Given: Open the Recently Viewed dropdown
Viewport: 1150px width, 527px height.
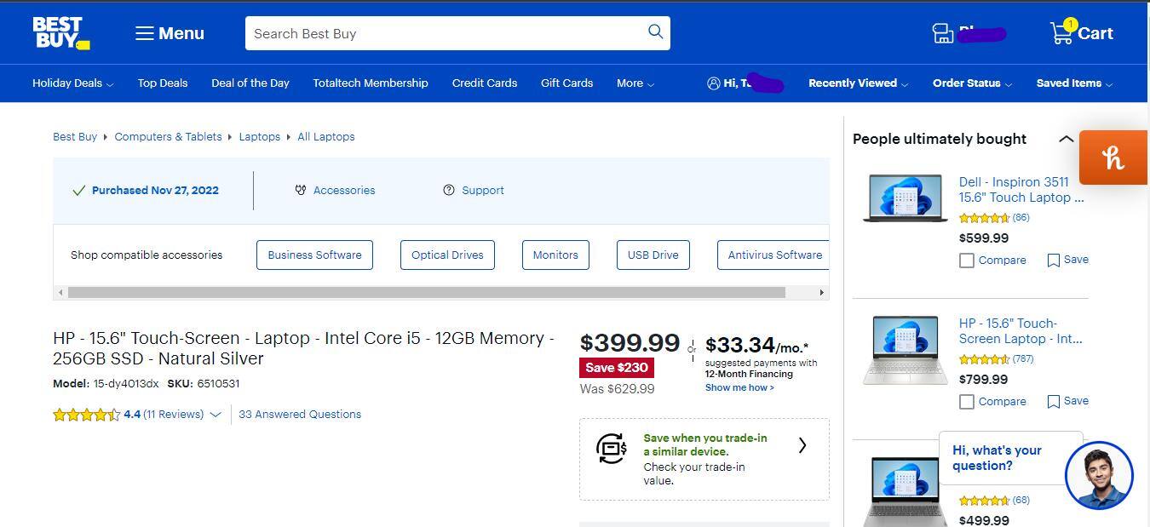Looking at the screenshot, I should pos(858,83).
